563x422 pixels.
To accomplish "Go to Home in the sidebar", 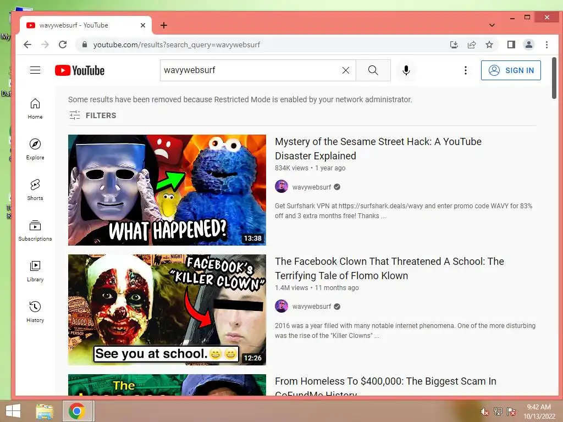I will click(x=35, y=109).
